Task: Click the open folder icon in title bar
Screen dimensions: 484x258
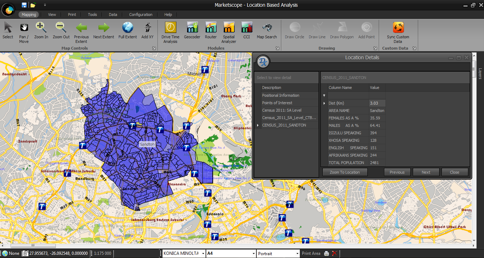Action: 33,5
